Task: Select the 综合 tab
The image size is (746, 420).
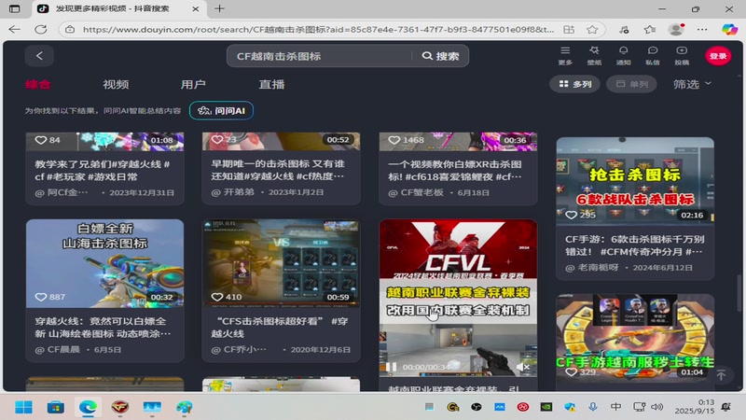Action: click(37, 84)
